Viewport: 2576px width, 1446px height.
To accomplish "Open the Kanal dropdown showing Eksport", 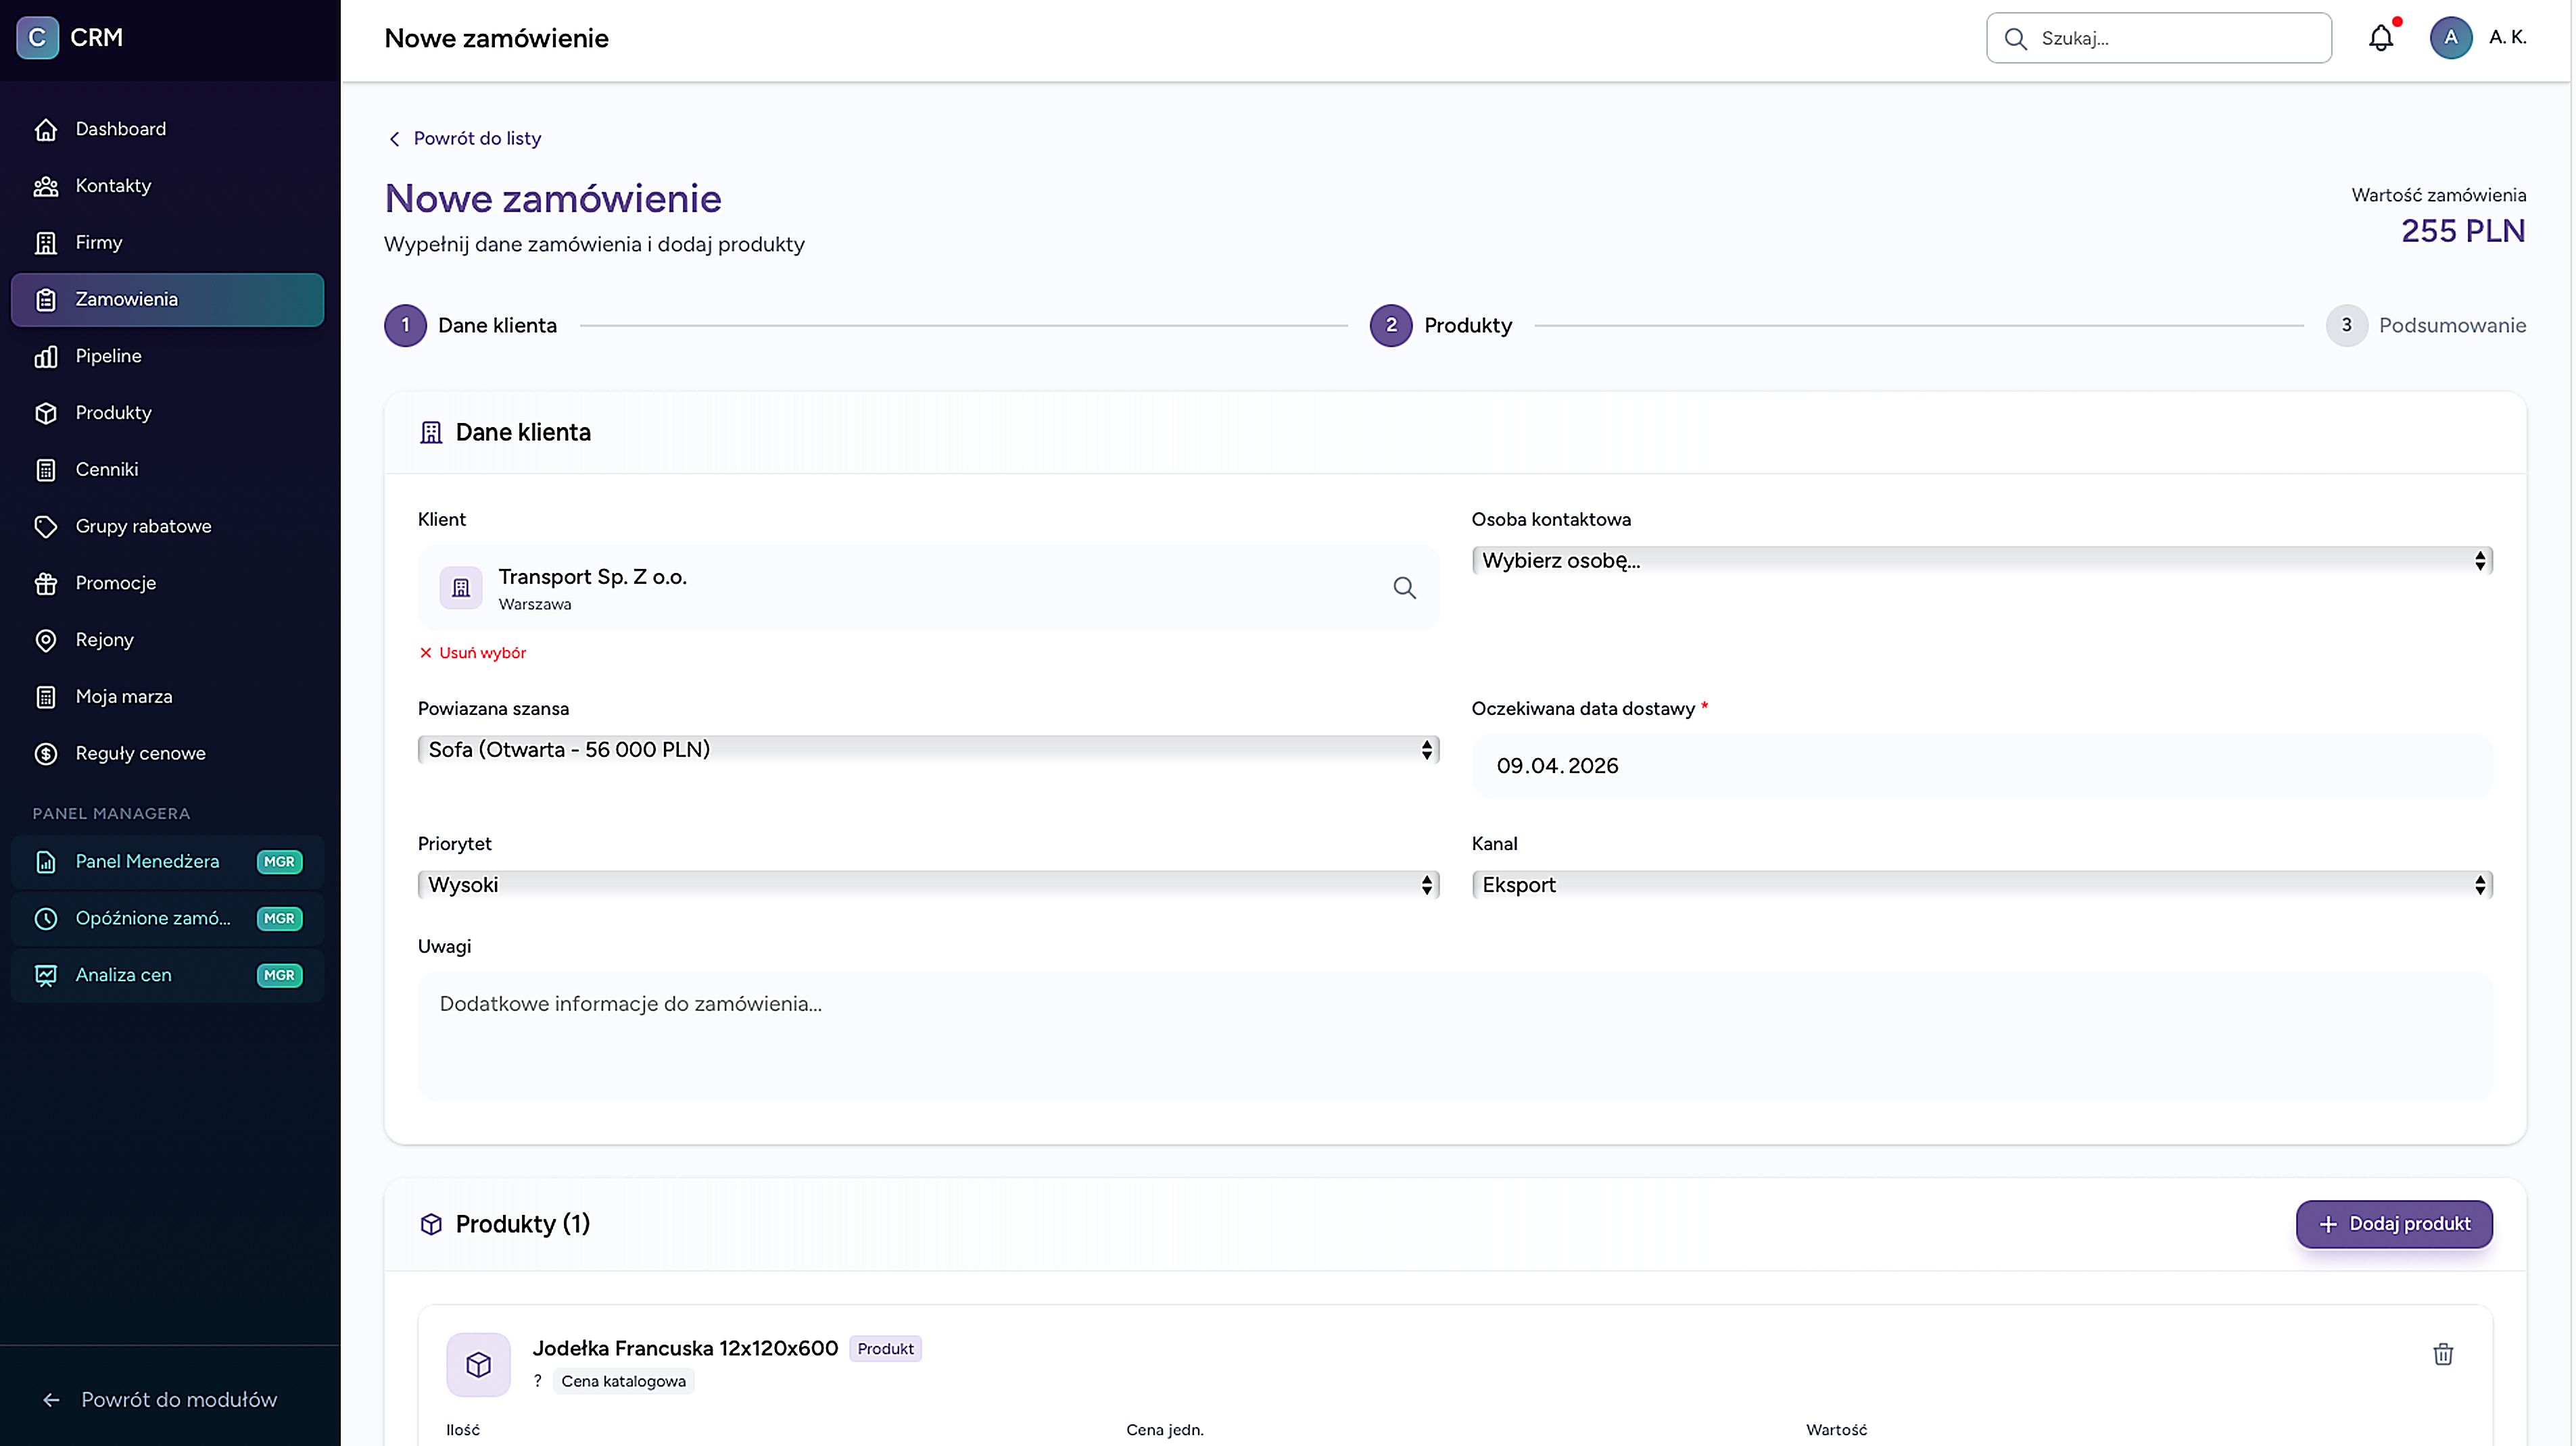I will click(x=1981, y=885).
